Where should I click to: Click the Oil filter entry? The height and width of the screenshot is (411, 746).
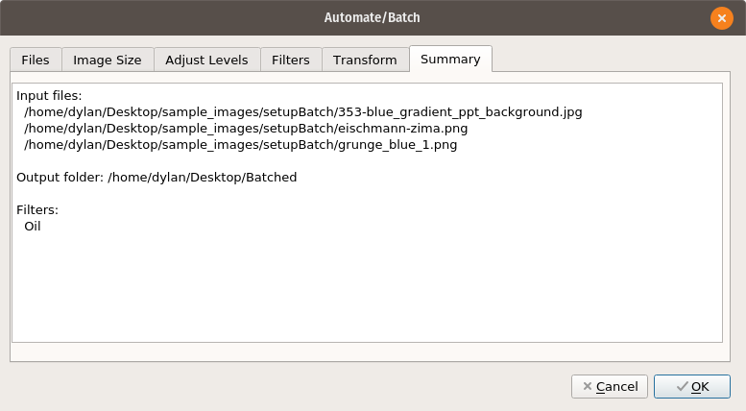point(33,227)
